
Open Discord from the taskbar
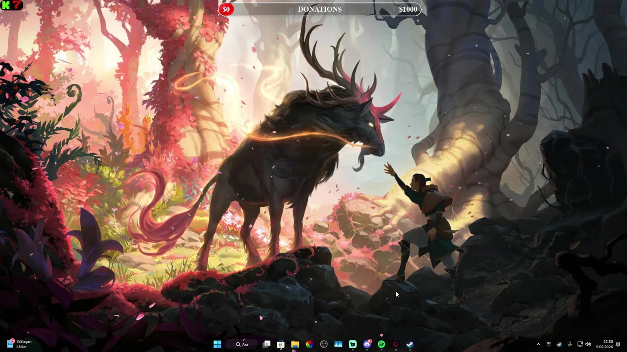click(x=367, y=344)
